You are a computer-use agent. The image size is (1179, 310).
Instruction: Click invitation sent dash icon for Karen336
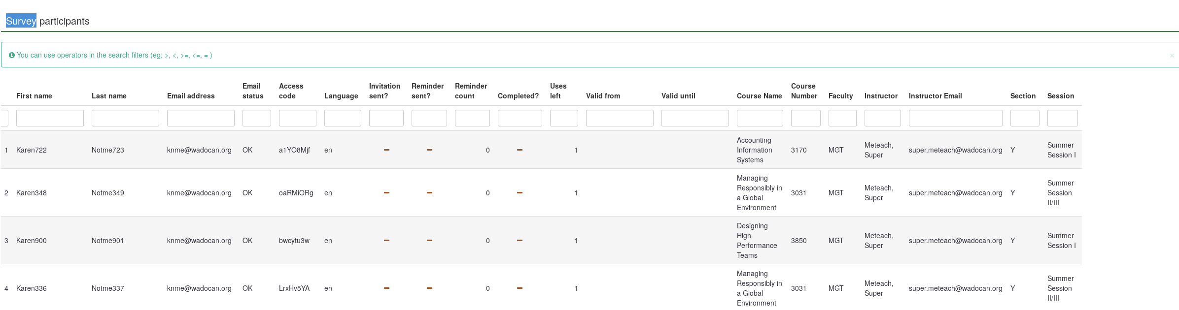point(386,288)
